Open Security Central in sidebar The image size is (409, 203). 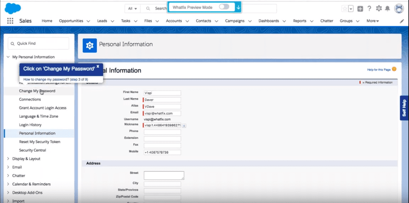click(x=32, y=150)
